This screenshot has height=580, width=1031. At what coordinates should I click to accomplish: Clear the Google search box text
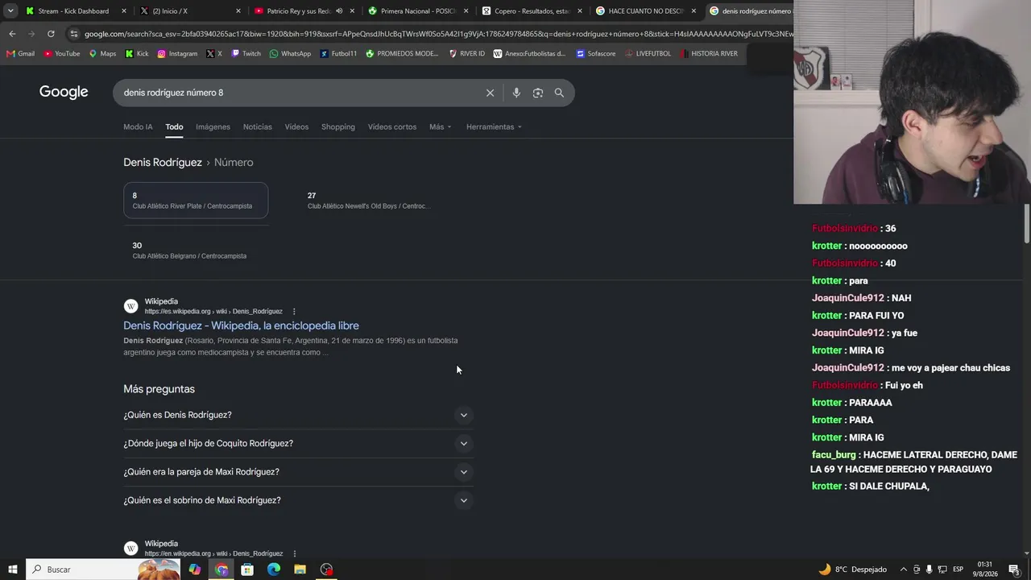coord(490,93)
